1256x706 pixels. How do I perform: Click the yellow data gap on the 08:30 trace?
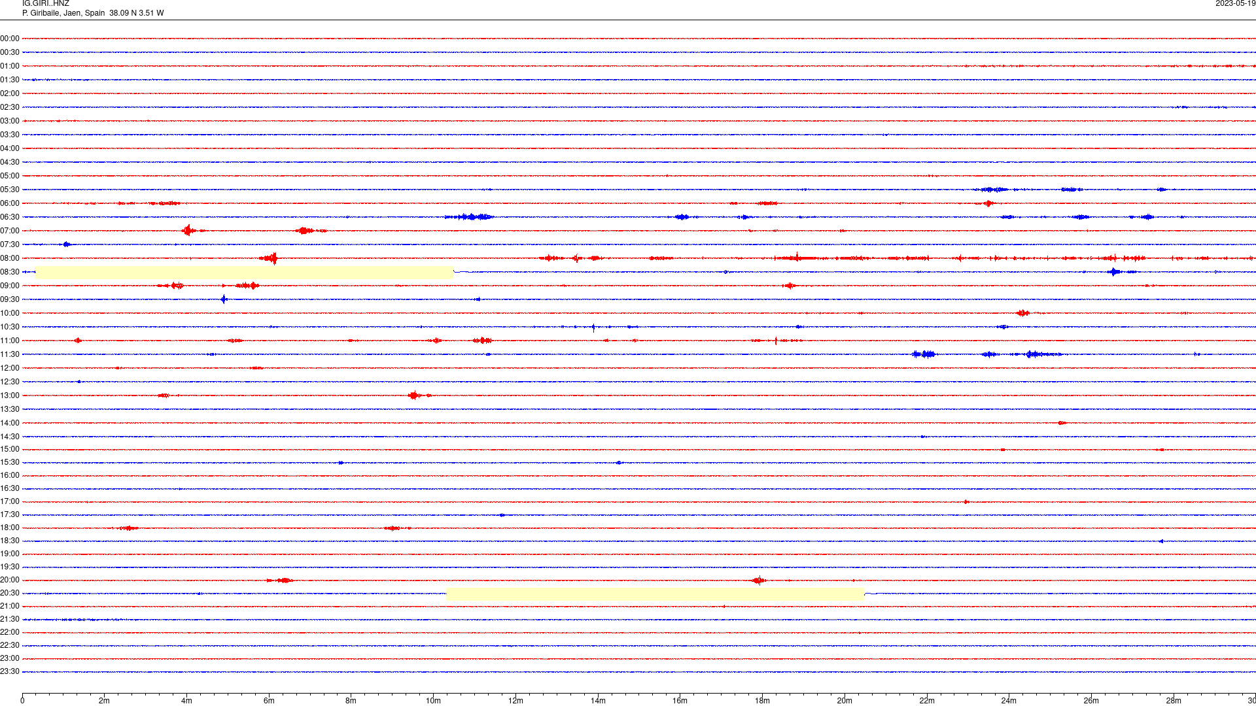[x=244, y=273]
